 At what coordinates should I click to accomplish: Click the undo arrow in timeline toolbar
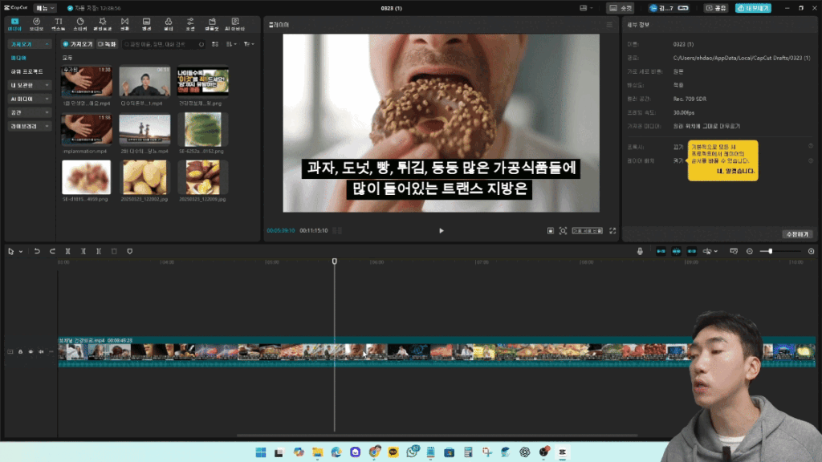click(x=37, y=251)
